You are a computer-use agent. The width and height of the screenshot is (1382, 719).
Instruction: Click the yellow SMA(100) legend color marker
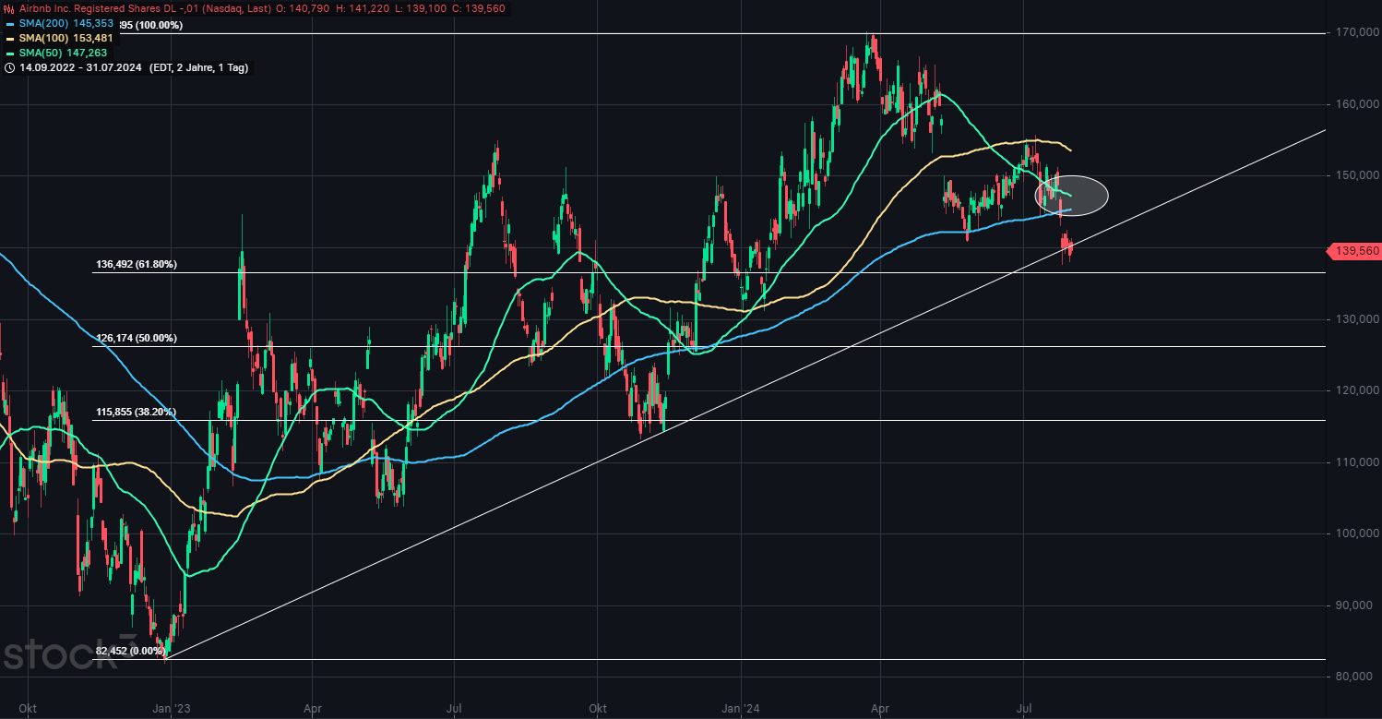pos(9,38)
